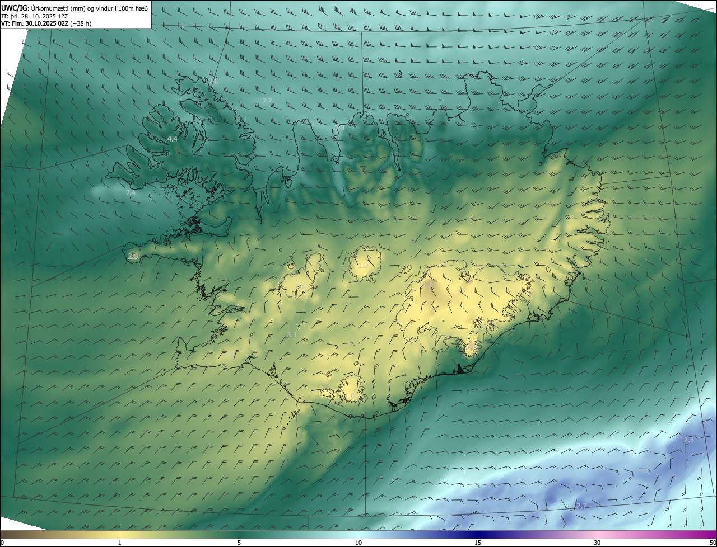The width and height of the screenshot is (717, 547).
Task: Click the colour scale tick labelled 30
Action: [x=597, y=543]
